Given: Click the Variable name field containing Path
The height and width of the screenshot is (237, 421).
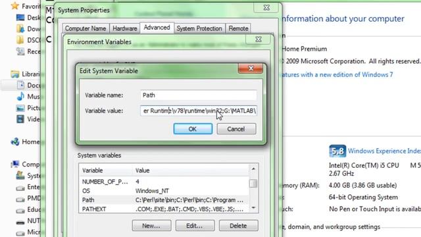Looking at the screenshot, I should point(199,95).
